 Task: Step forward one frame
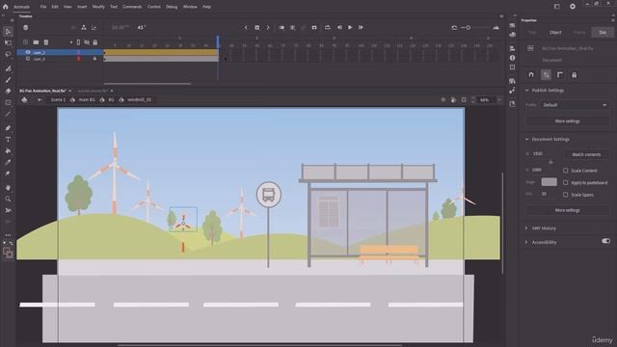pos(361,28)
